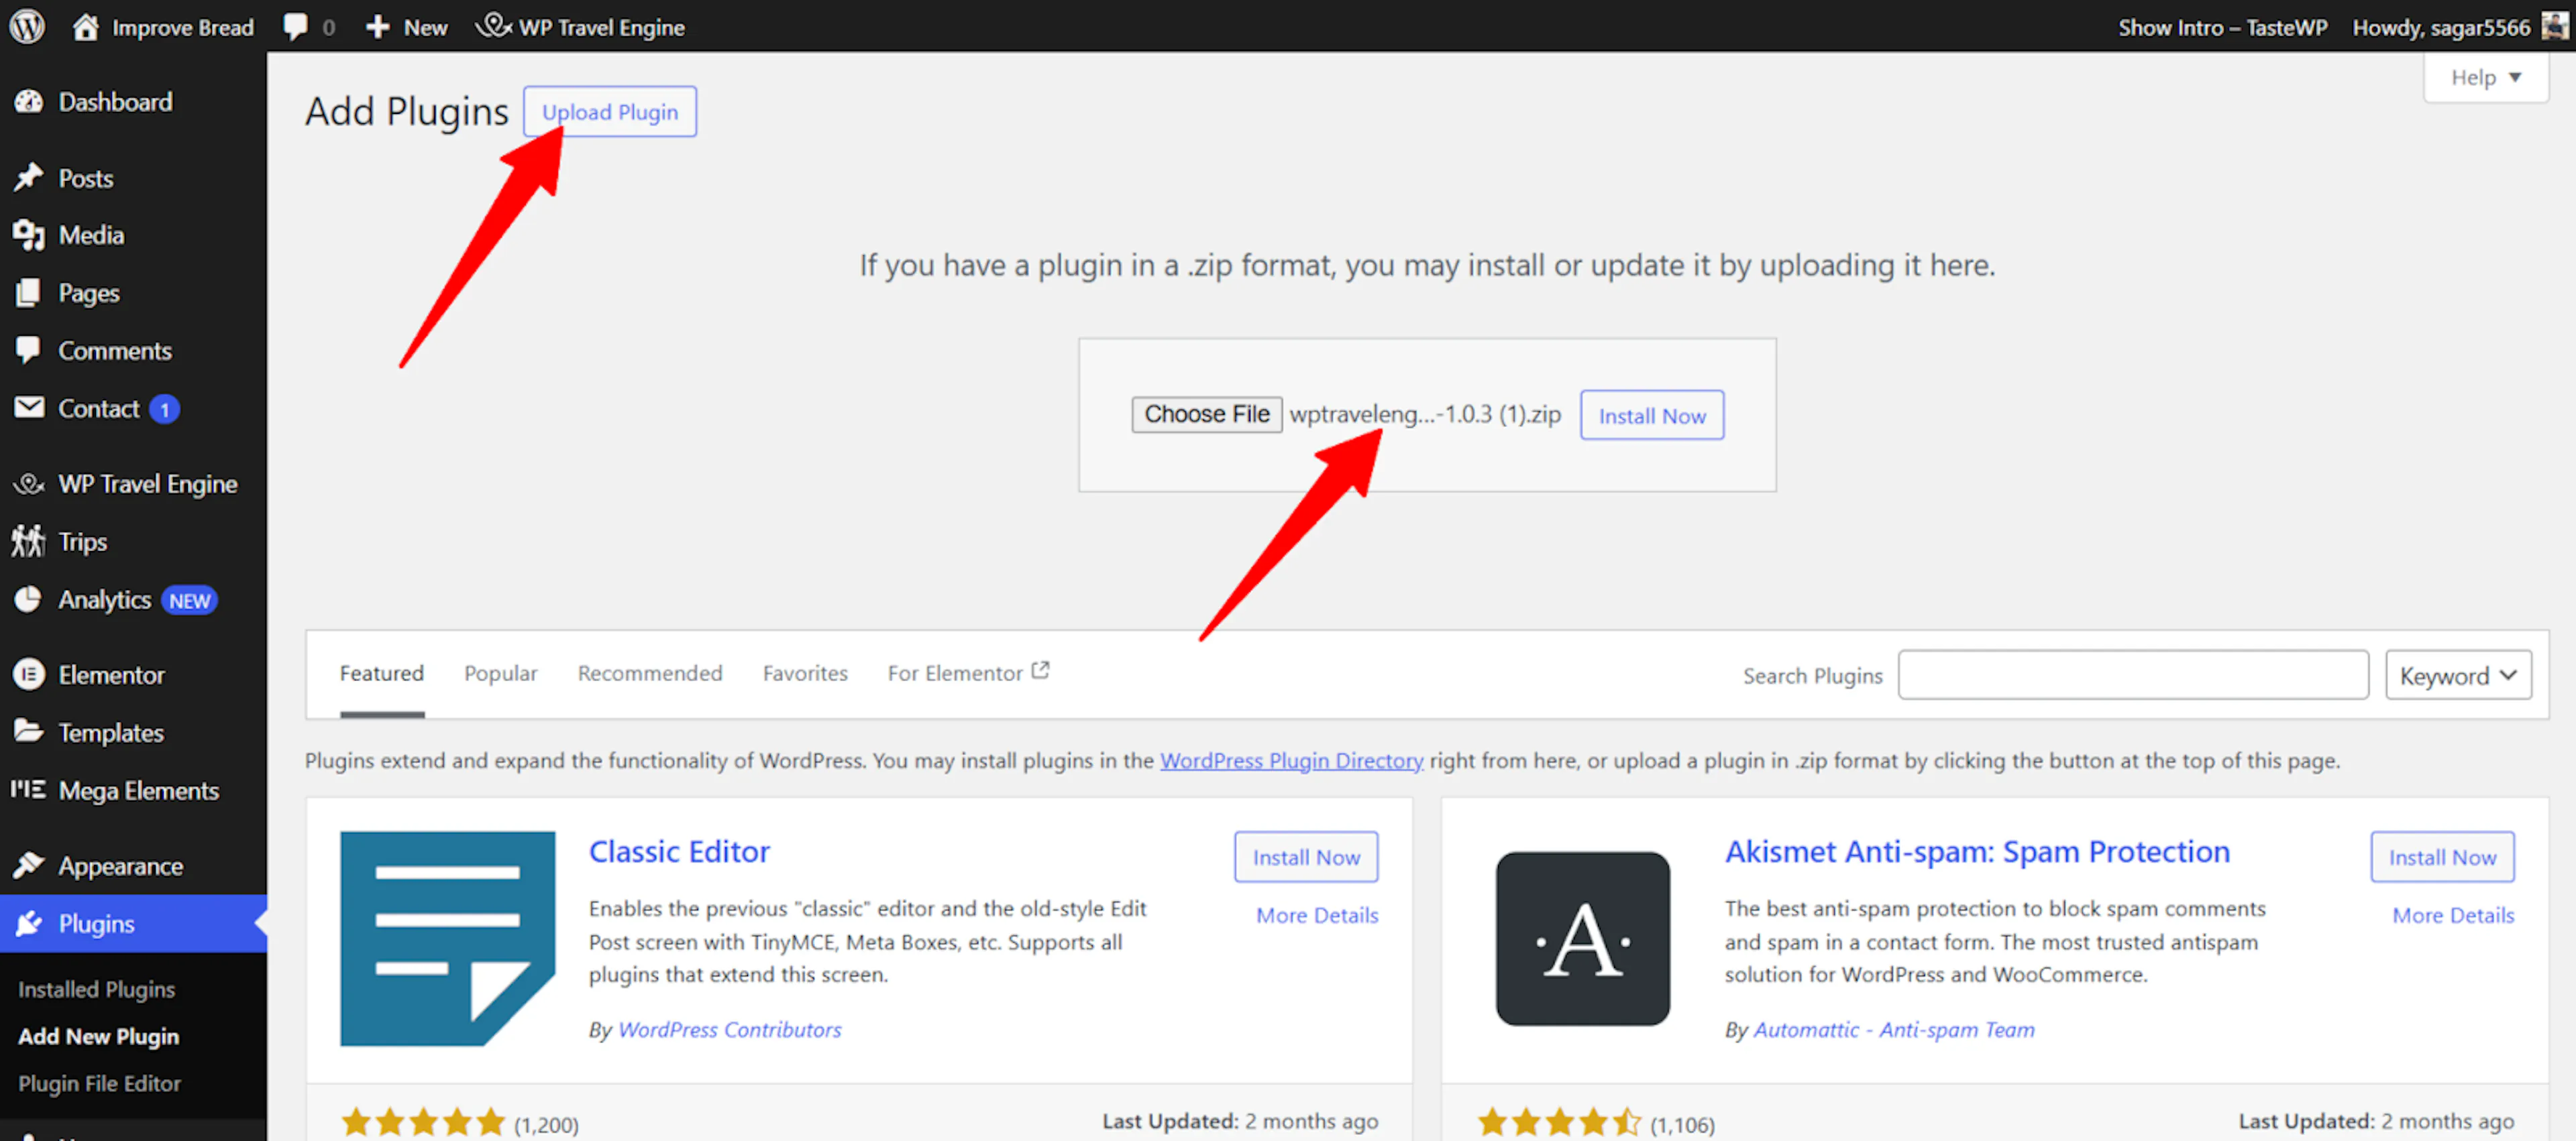
Task: Click the Upload Plugin button
Action: pos(610,112)
